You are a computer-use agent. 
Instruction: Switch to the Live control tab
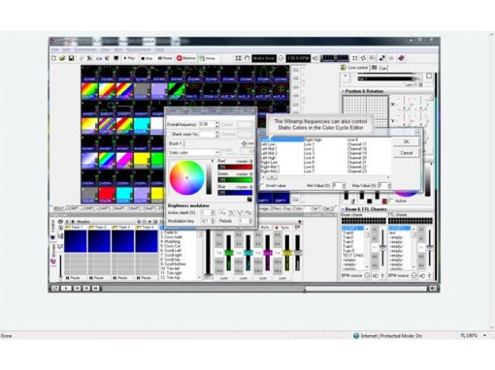point(354,68)
